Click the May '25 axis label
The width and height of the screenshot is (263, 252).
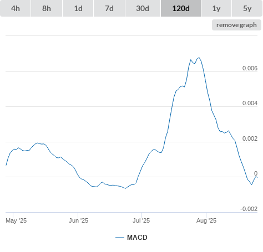click(x=16, y=220)
